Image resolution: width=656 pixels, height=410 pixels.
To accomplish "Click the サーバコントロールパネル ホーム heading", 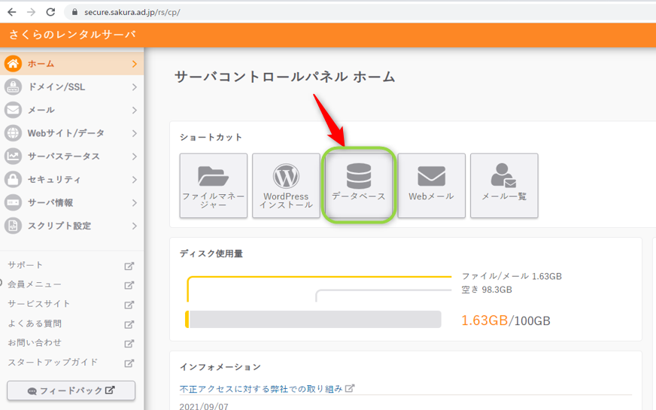I will (x=285, y=77).
